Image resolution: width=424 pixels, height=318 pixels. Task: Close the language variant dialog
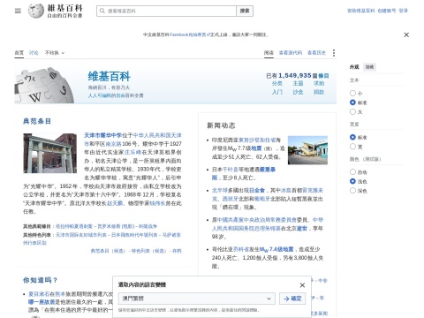point(302,285)
